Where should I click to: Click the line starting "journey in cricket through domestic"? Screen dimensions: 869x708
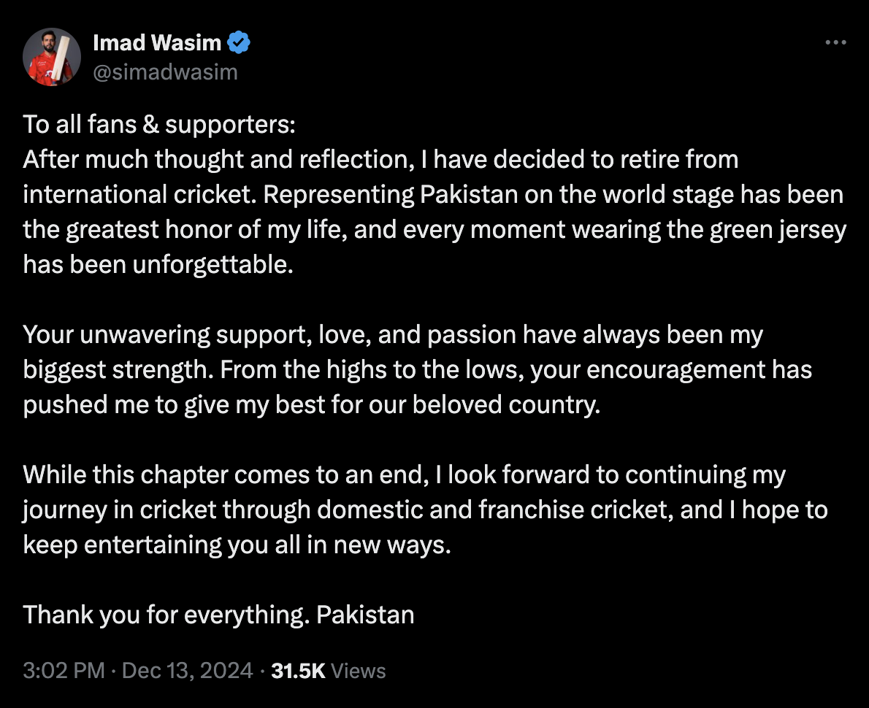point(425,509)
